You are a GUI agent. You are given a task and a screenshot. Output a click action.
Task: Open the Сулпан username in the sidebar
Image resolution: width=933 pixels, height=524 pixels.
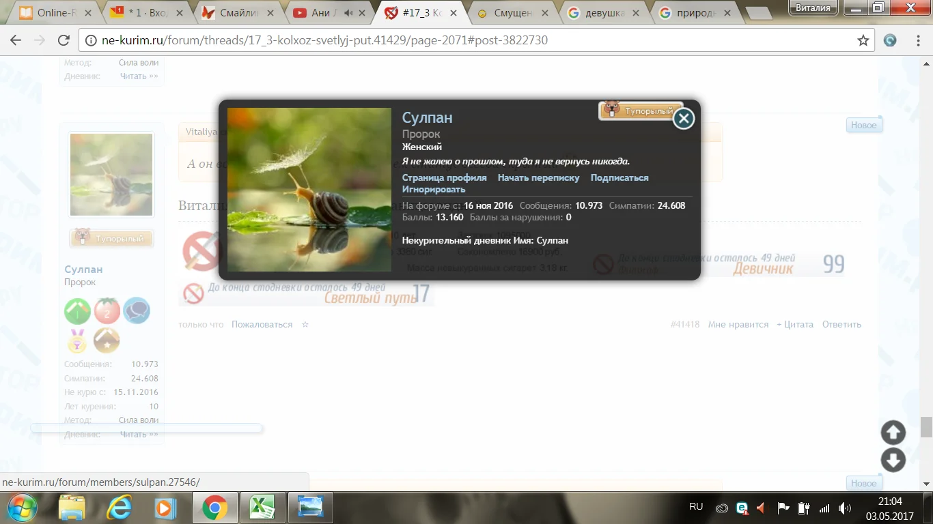click(83, 270)
